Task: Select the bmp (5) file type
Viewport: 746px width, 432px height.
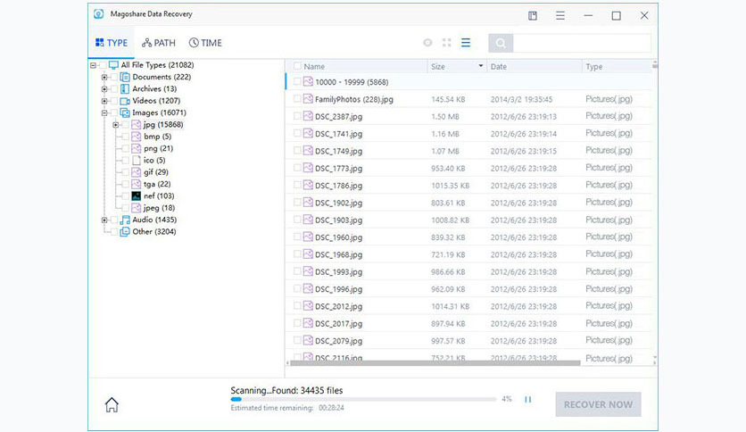Action: (x=157, y=137)
